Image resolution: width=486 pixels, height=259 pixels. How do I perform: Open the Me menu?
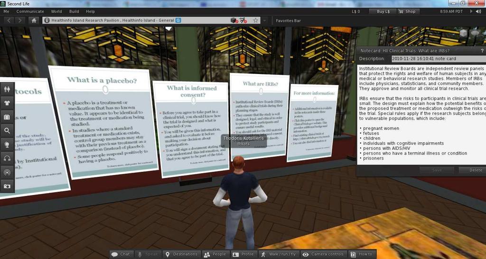(x=6, y=11)
